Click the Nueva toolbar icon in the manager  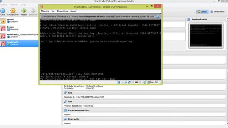tap(2, 11)
